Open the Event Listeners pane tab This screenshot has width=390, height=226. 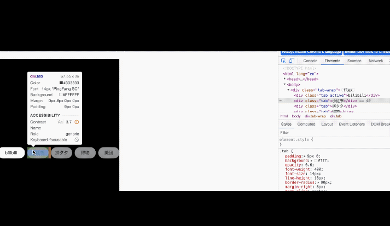pos(352,124)
